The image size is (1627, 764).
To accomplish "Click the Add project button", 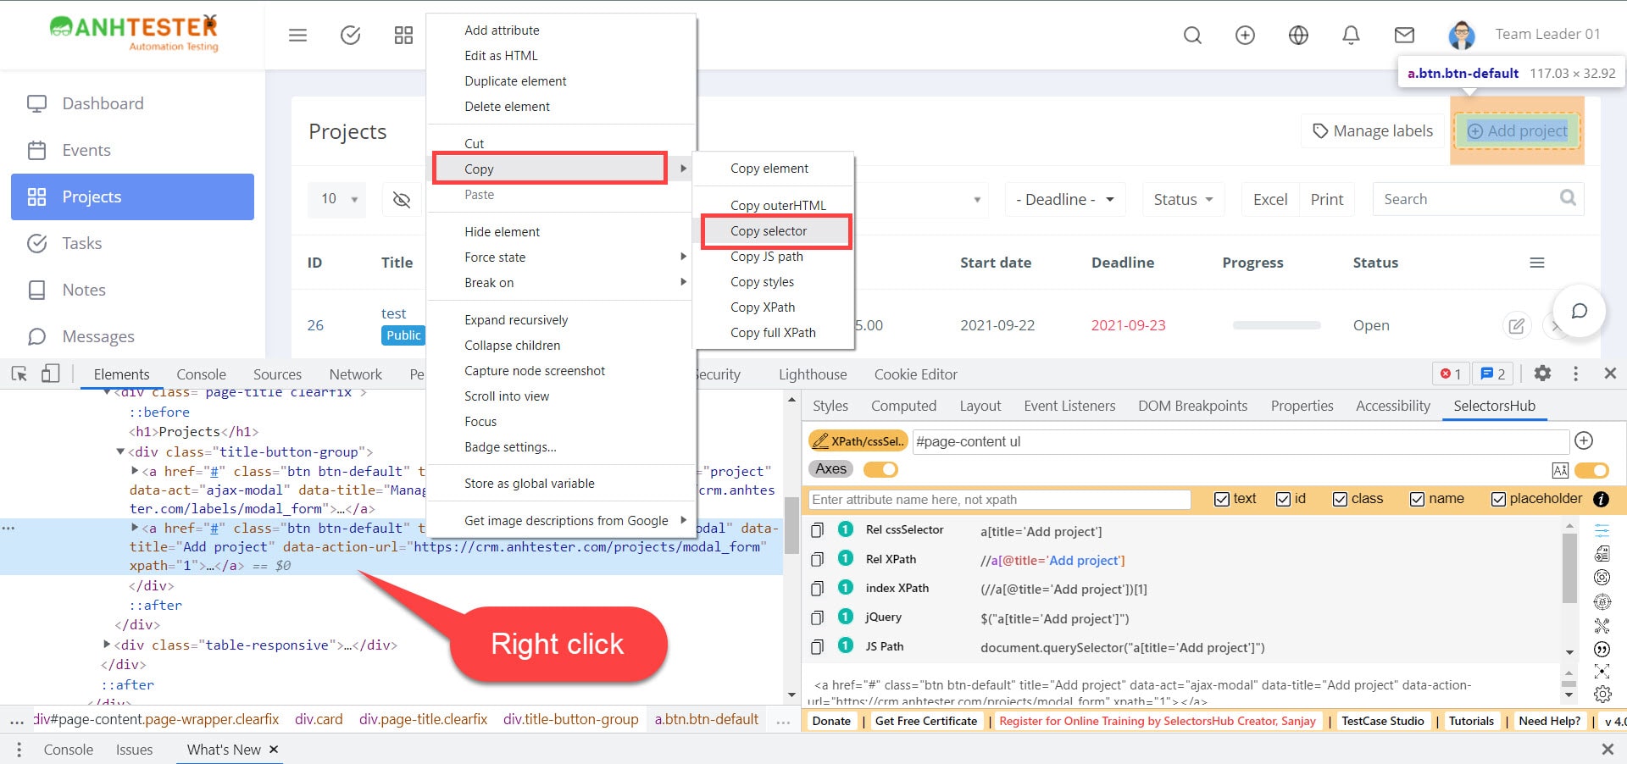I will (1518, 130).
